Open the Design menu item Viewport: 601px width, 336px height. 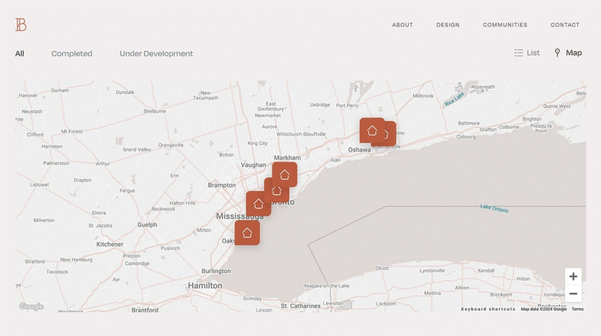[448, 25]
